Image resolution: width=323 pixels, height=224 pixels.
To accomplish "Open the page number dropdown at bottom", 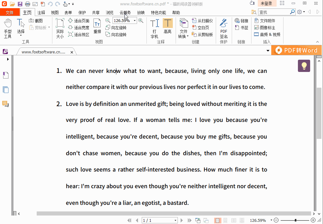I will (x=175, y=221).
